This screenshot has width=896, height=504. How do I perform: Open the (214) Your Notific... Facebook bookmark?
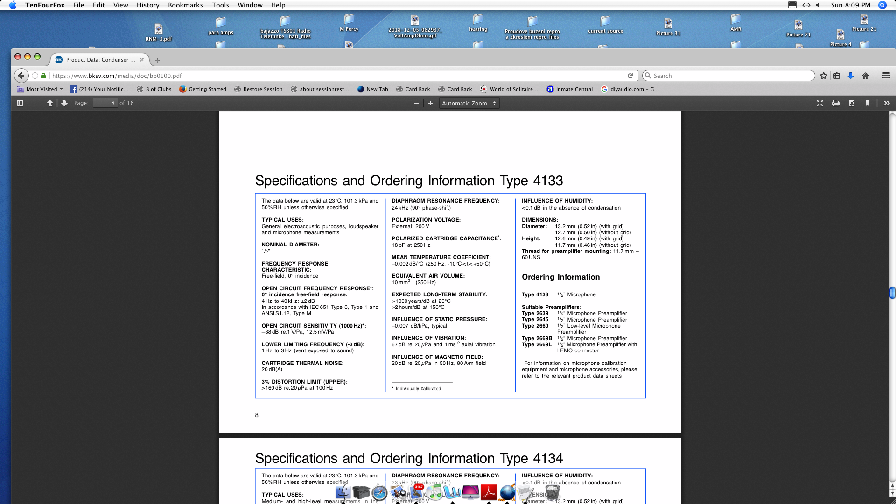99,89
